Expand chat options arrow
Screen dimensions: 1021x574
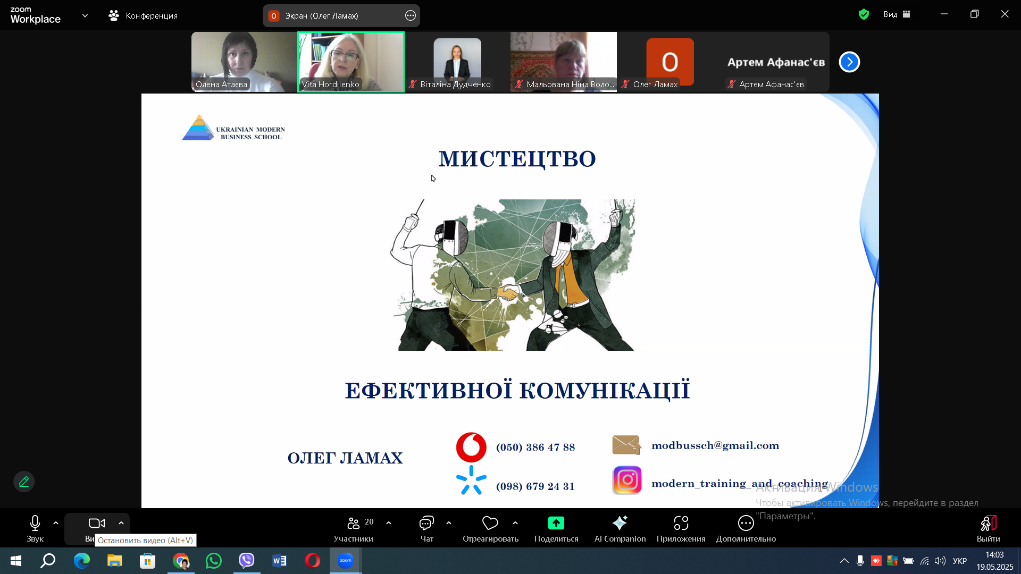(x=449, y=523)
